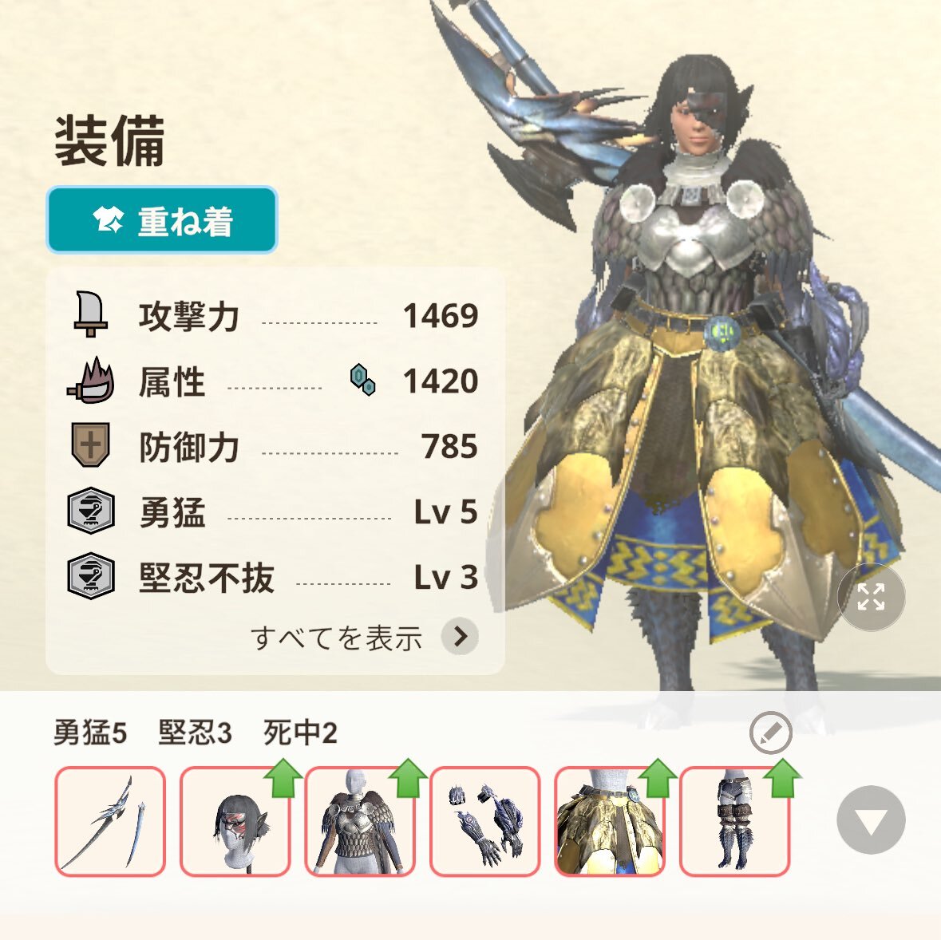Tap the paralysis element icon beside 1420
The width and height of the screenshot is (941, 940).
[362, 380]
